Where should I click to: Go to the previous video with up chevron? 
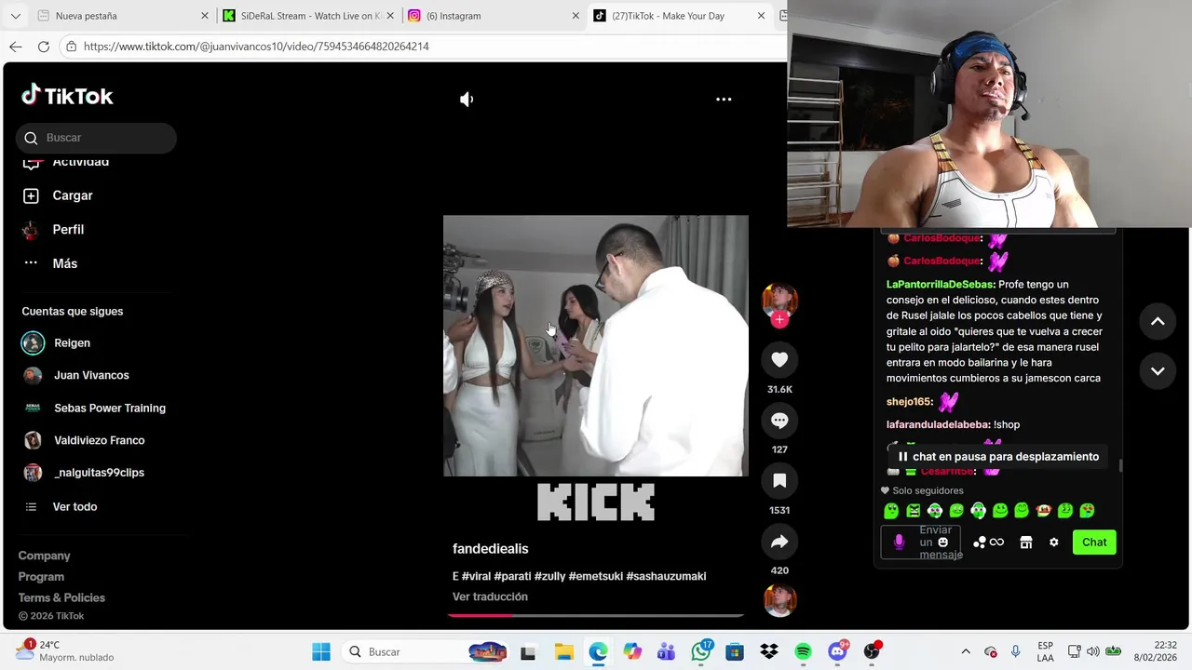click(1158, 321)
